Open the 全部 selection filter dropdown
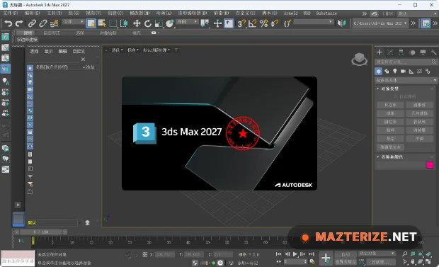439x267 pixels. pyautogui.click(x=73, y=22)
